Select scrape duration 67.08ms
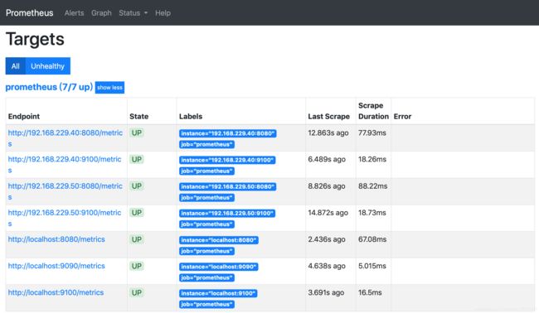 372,239
